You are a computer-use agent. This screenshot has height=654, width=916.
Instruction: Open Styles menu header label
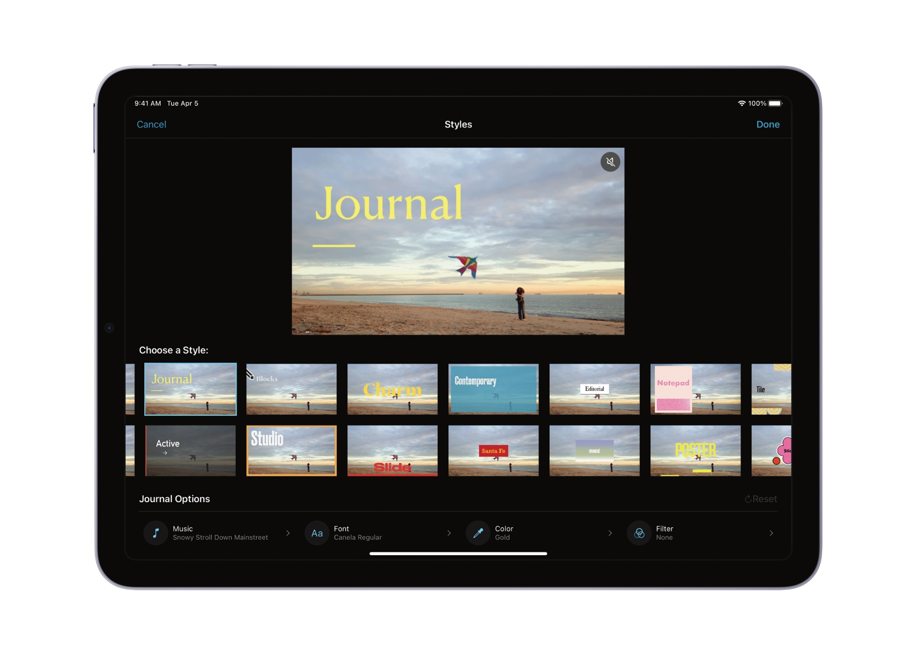coord(458,125)
